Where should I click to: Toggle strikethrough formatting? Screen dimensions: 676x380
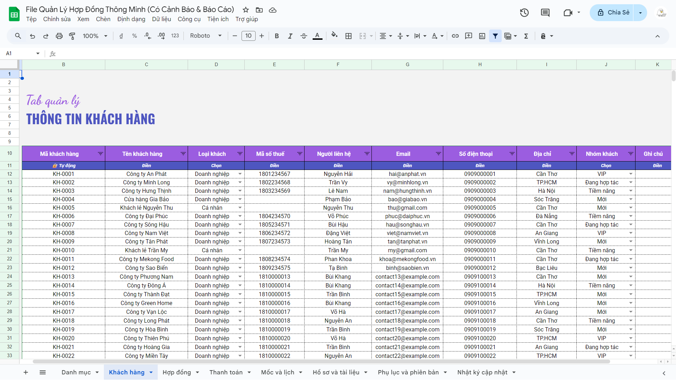coord(303,36)
